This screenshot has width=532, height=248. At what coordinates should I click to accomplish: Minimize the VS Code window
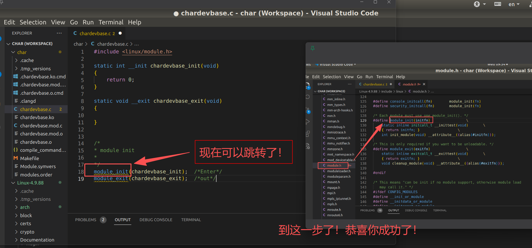(362, 2)
